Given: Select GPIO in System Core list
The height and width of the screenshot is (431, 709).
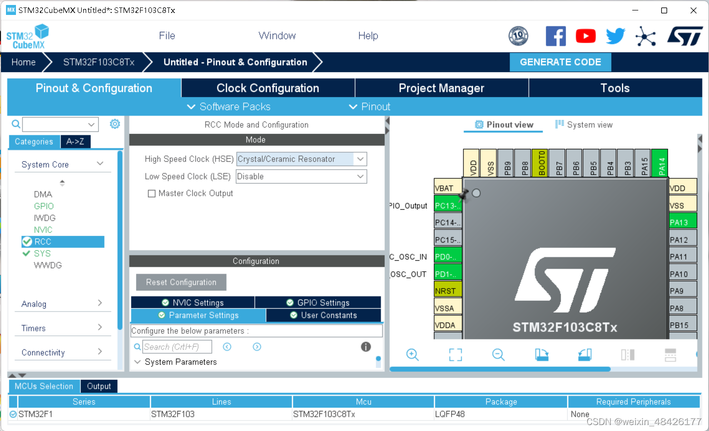Looking at the screenshot, I should point(44,206).
